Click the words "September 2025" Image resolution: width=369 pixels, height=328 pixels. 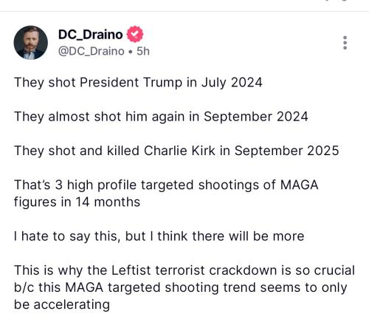287,151
